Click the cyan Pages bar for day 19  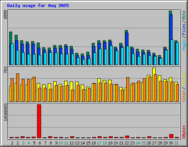pos(111,55)
